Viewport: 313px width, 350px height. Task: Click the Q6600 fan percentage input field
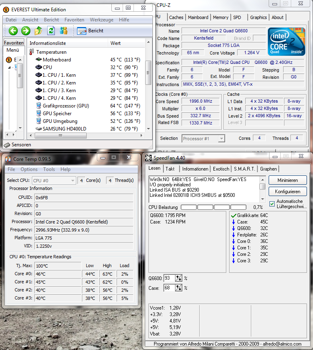click(169, 278)
